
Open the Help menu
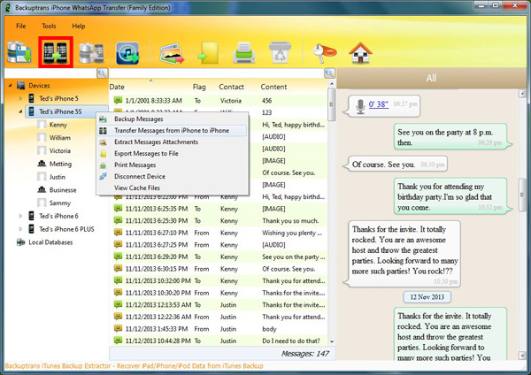(x=79, y=26)
